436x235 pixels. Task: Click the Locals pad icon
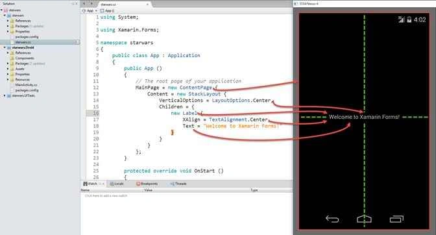pos(112,184)
